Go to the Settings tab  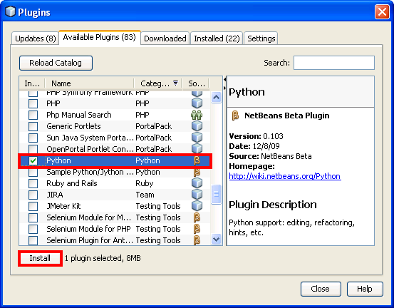[261, 38]
